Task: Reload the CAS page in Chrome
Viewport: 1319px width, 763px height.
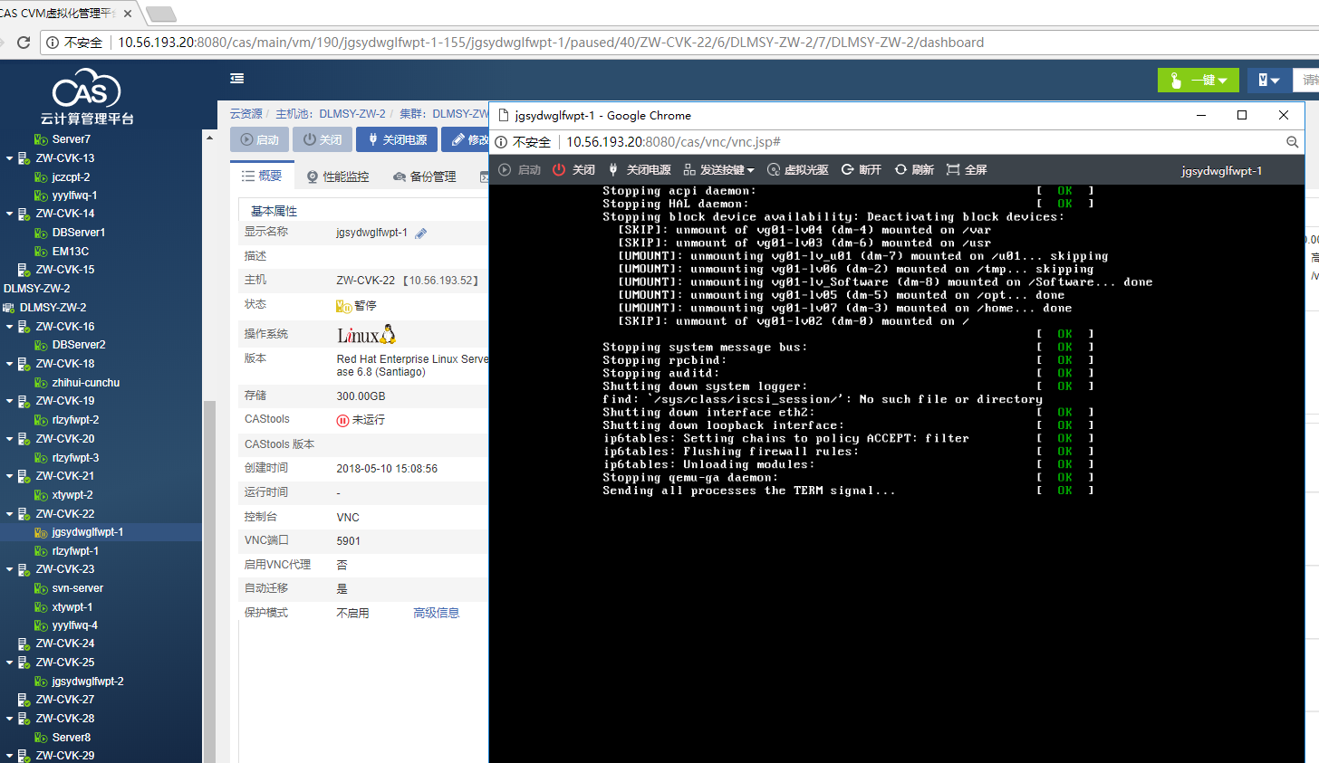Action: (x=24, y=43)
